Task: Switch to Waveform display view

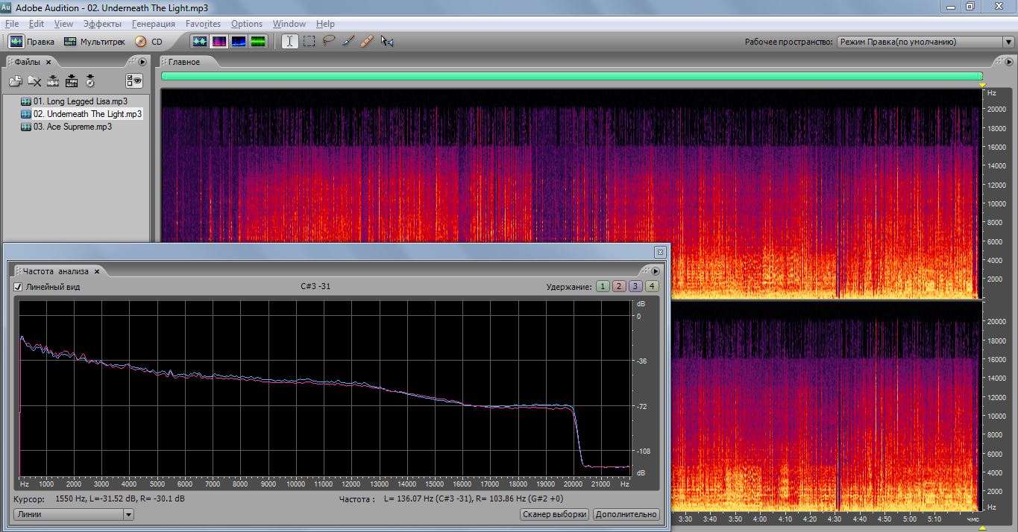Action: pyautogui.click(x=200, y=42)
